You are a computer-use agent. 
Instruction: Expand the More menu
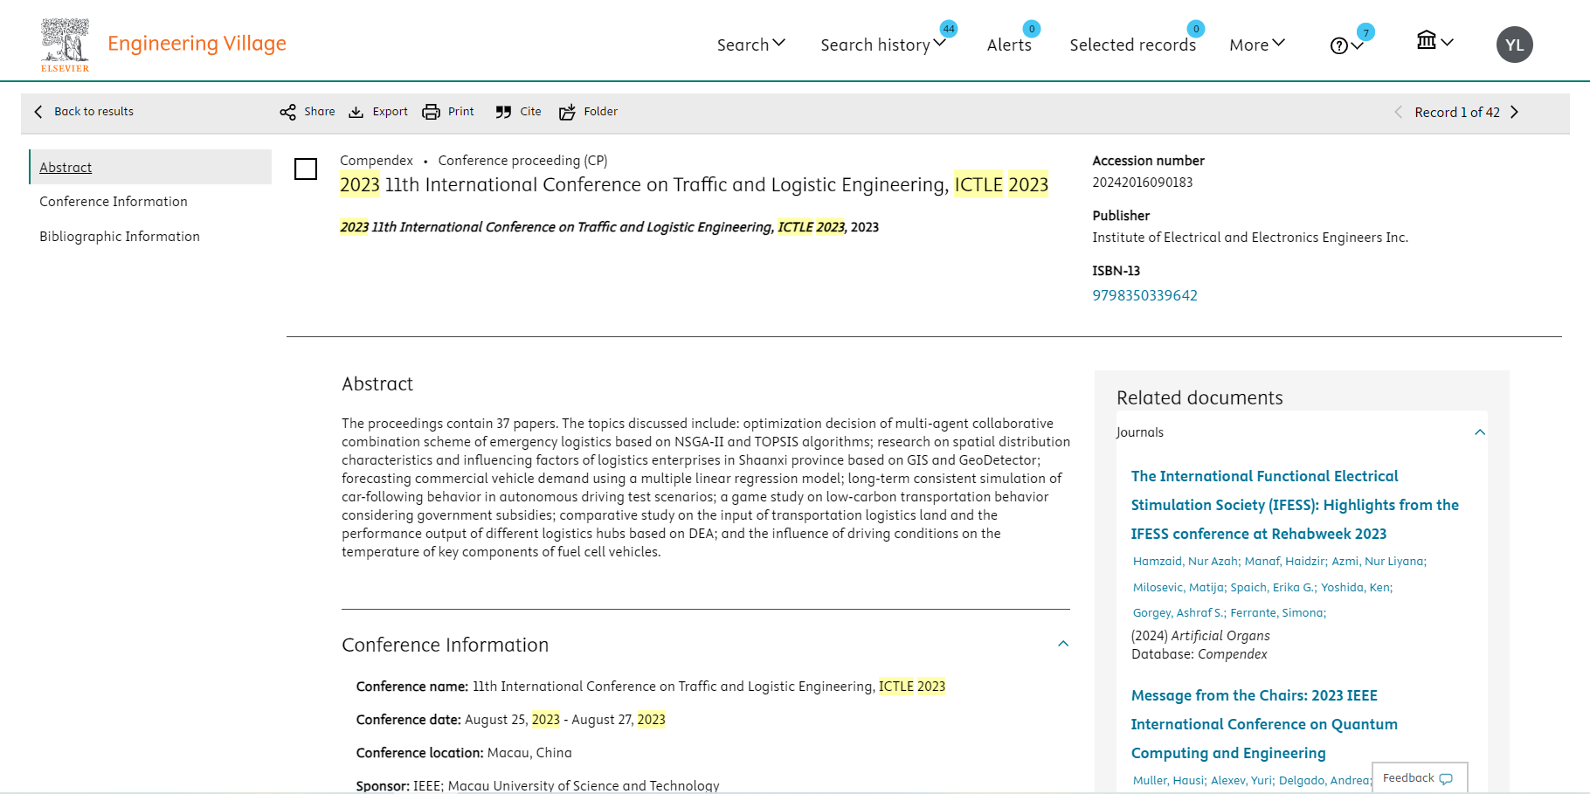tap(1256, 45)
